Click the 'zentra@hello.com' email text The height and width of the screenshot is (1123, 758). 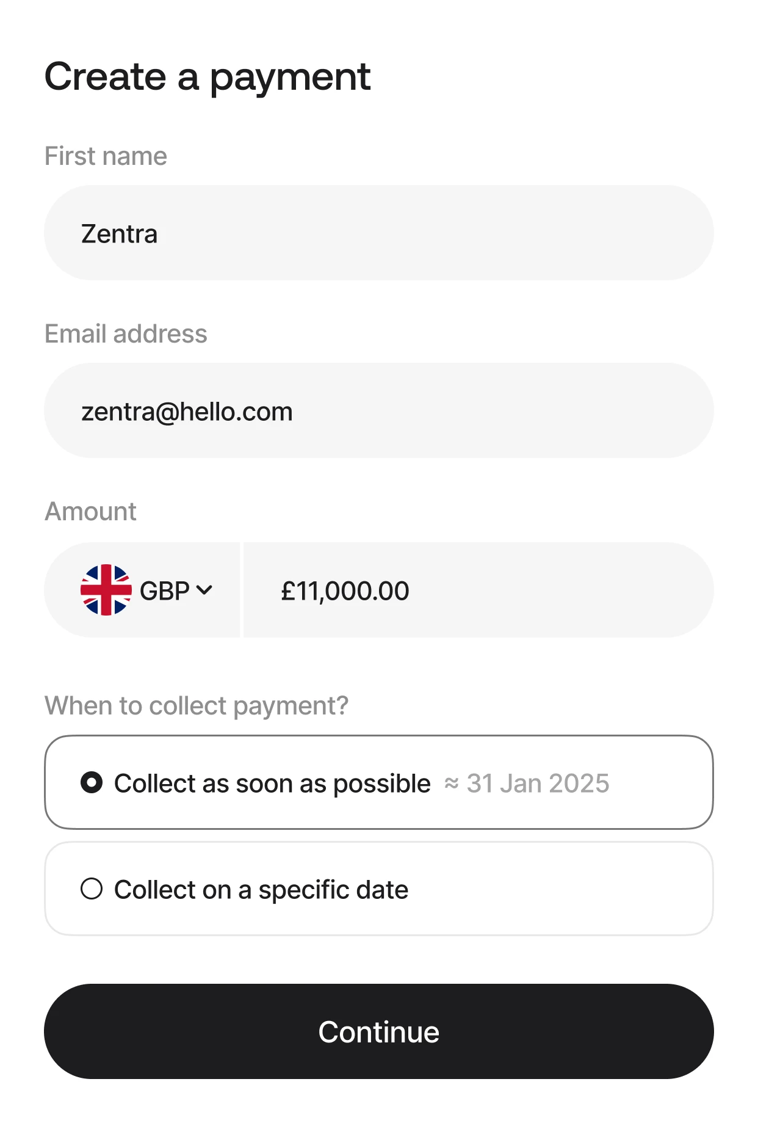tap(187, 412)
